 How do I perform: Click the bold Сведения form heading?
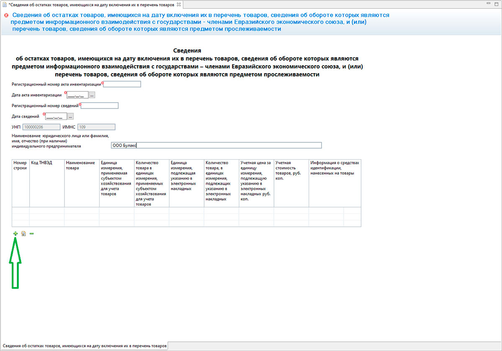point(187,51)
